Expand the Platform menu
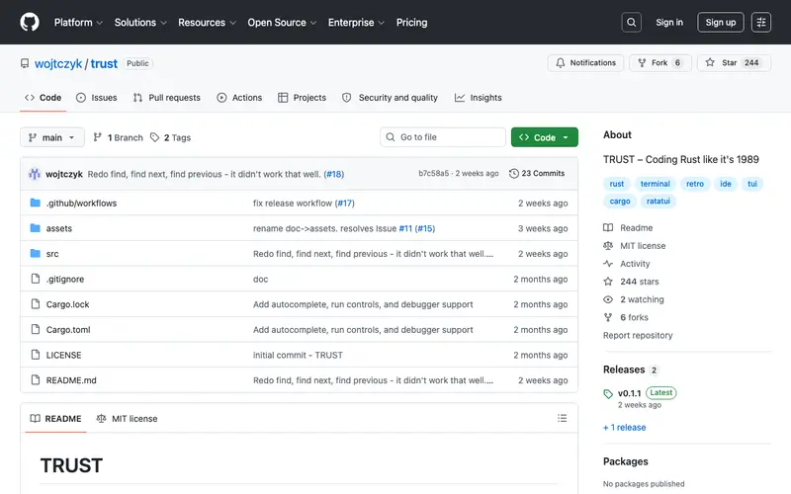The height and width of the screenshot is (494, 791). (78, 22)
